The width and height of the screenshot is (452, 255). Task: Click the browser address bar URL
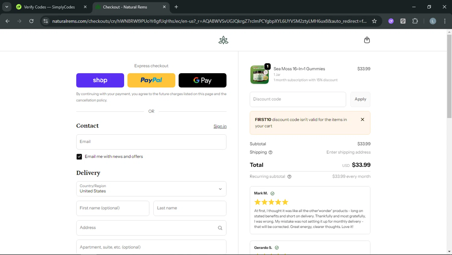coord(209,21)
